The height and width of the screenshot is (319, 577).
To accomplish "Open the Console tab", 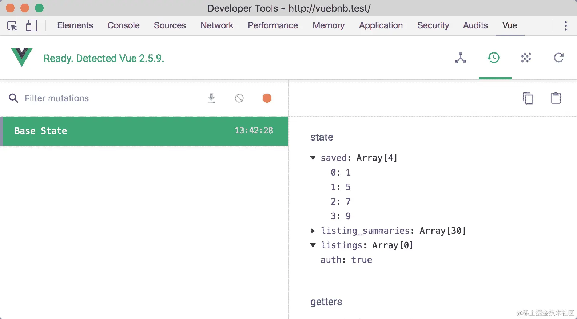I will (x=123, y=25).
